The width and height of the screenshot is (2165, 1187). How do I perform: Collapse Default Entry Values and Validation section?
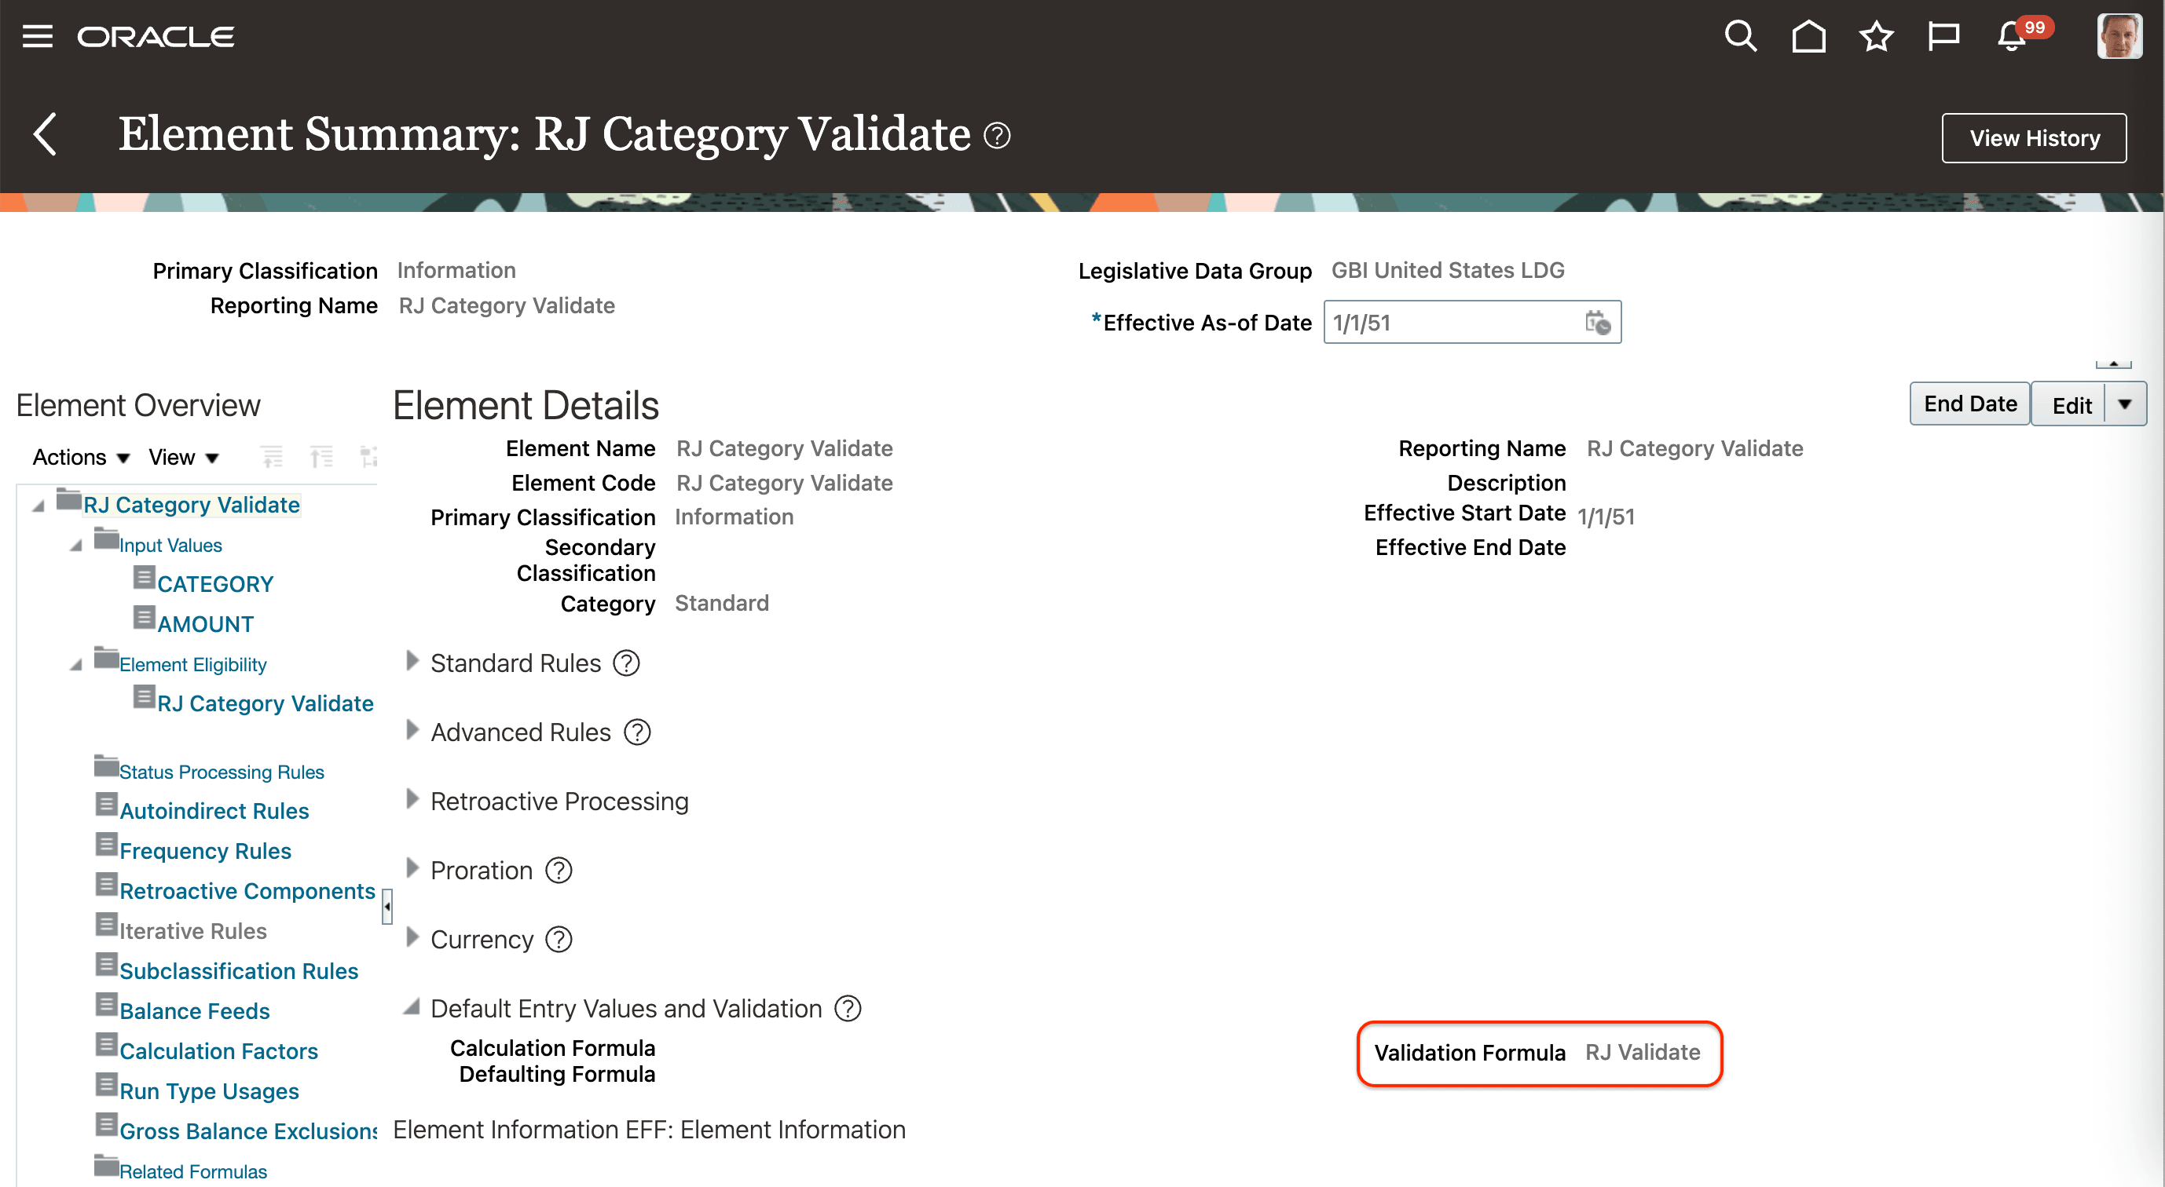[x=412, y=1007]
